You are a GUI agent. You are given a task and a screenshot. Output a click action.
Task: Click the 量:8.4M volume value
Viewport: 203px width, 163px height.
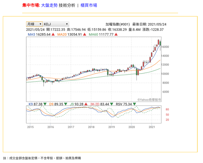tap(134, 30)
